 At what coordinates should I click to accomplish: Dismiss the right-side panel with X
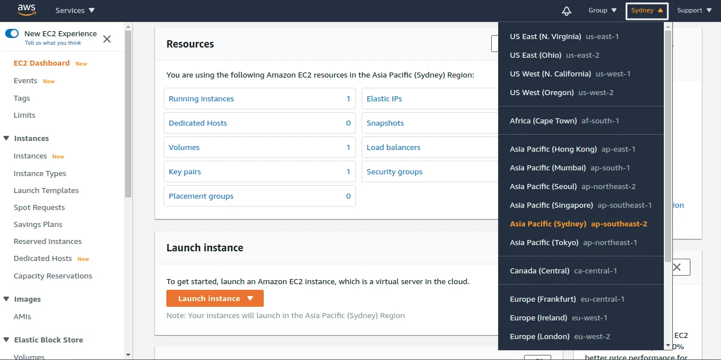click(x=676, y=267)
